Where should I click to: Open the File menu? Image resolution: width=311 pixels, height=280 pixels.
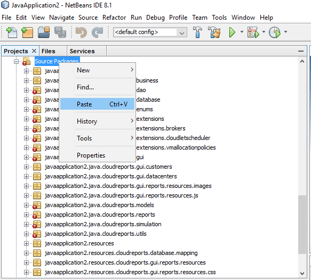(x=6, y=18)
